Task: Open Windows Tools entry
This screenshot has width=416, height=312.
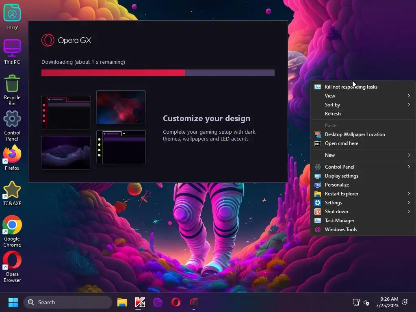Action: 362,230
